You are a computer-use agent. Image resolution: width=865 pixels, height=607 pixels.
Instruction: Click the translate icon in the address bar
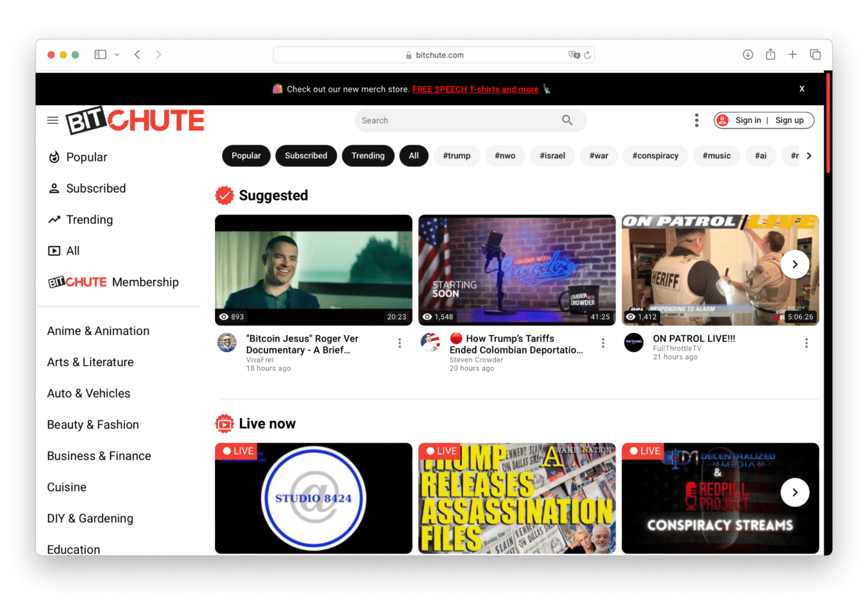pos(574,55)
